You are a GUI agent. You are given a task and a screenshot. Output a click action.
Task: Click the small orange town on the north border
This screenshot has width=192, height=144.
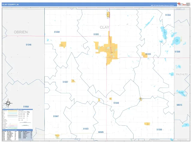(108, 15)
